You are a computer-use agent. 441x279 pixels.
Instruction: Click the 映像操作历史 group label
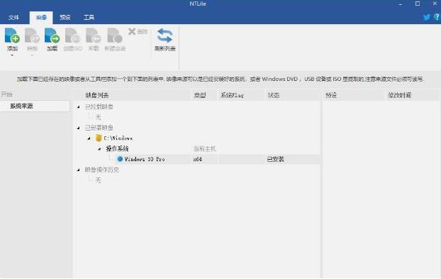click(x=102, y=170)
